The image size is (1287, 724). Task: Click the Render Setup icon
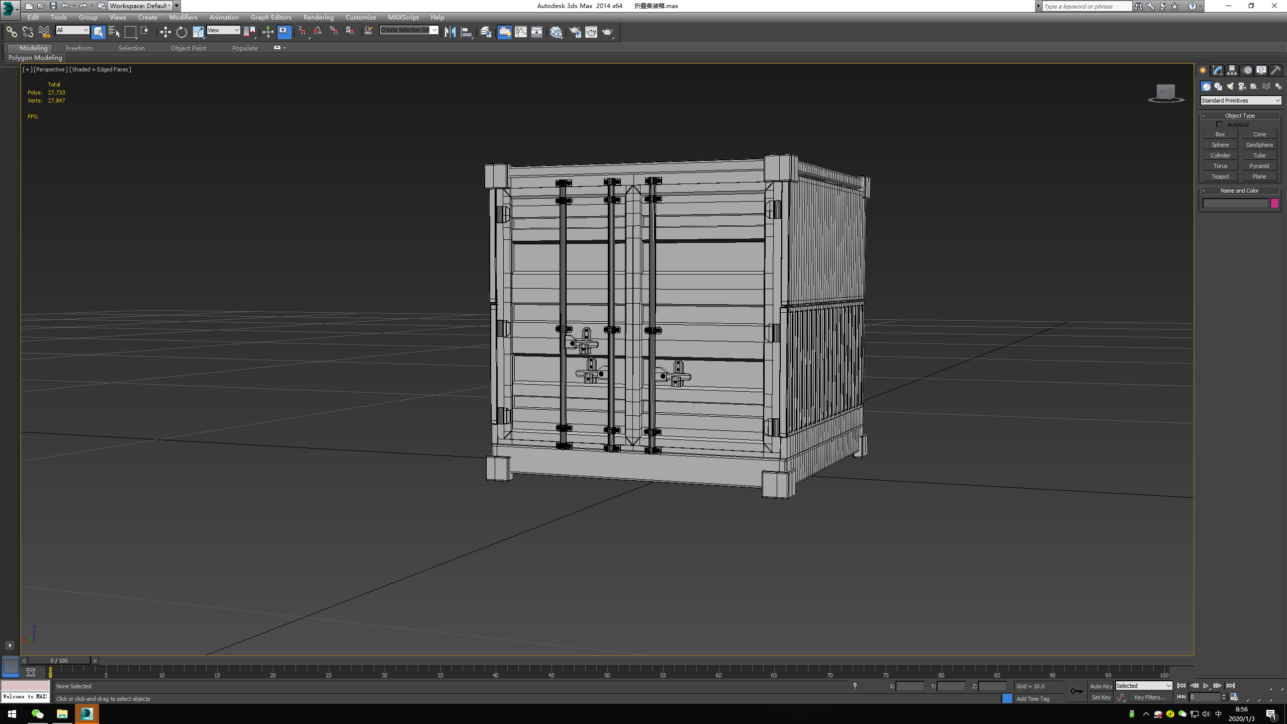click(x=575, y=32)
